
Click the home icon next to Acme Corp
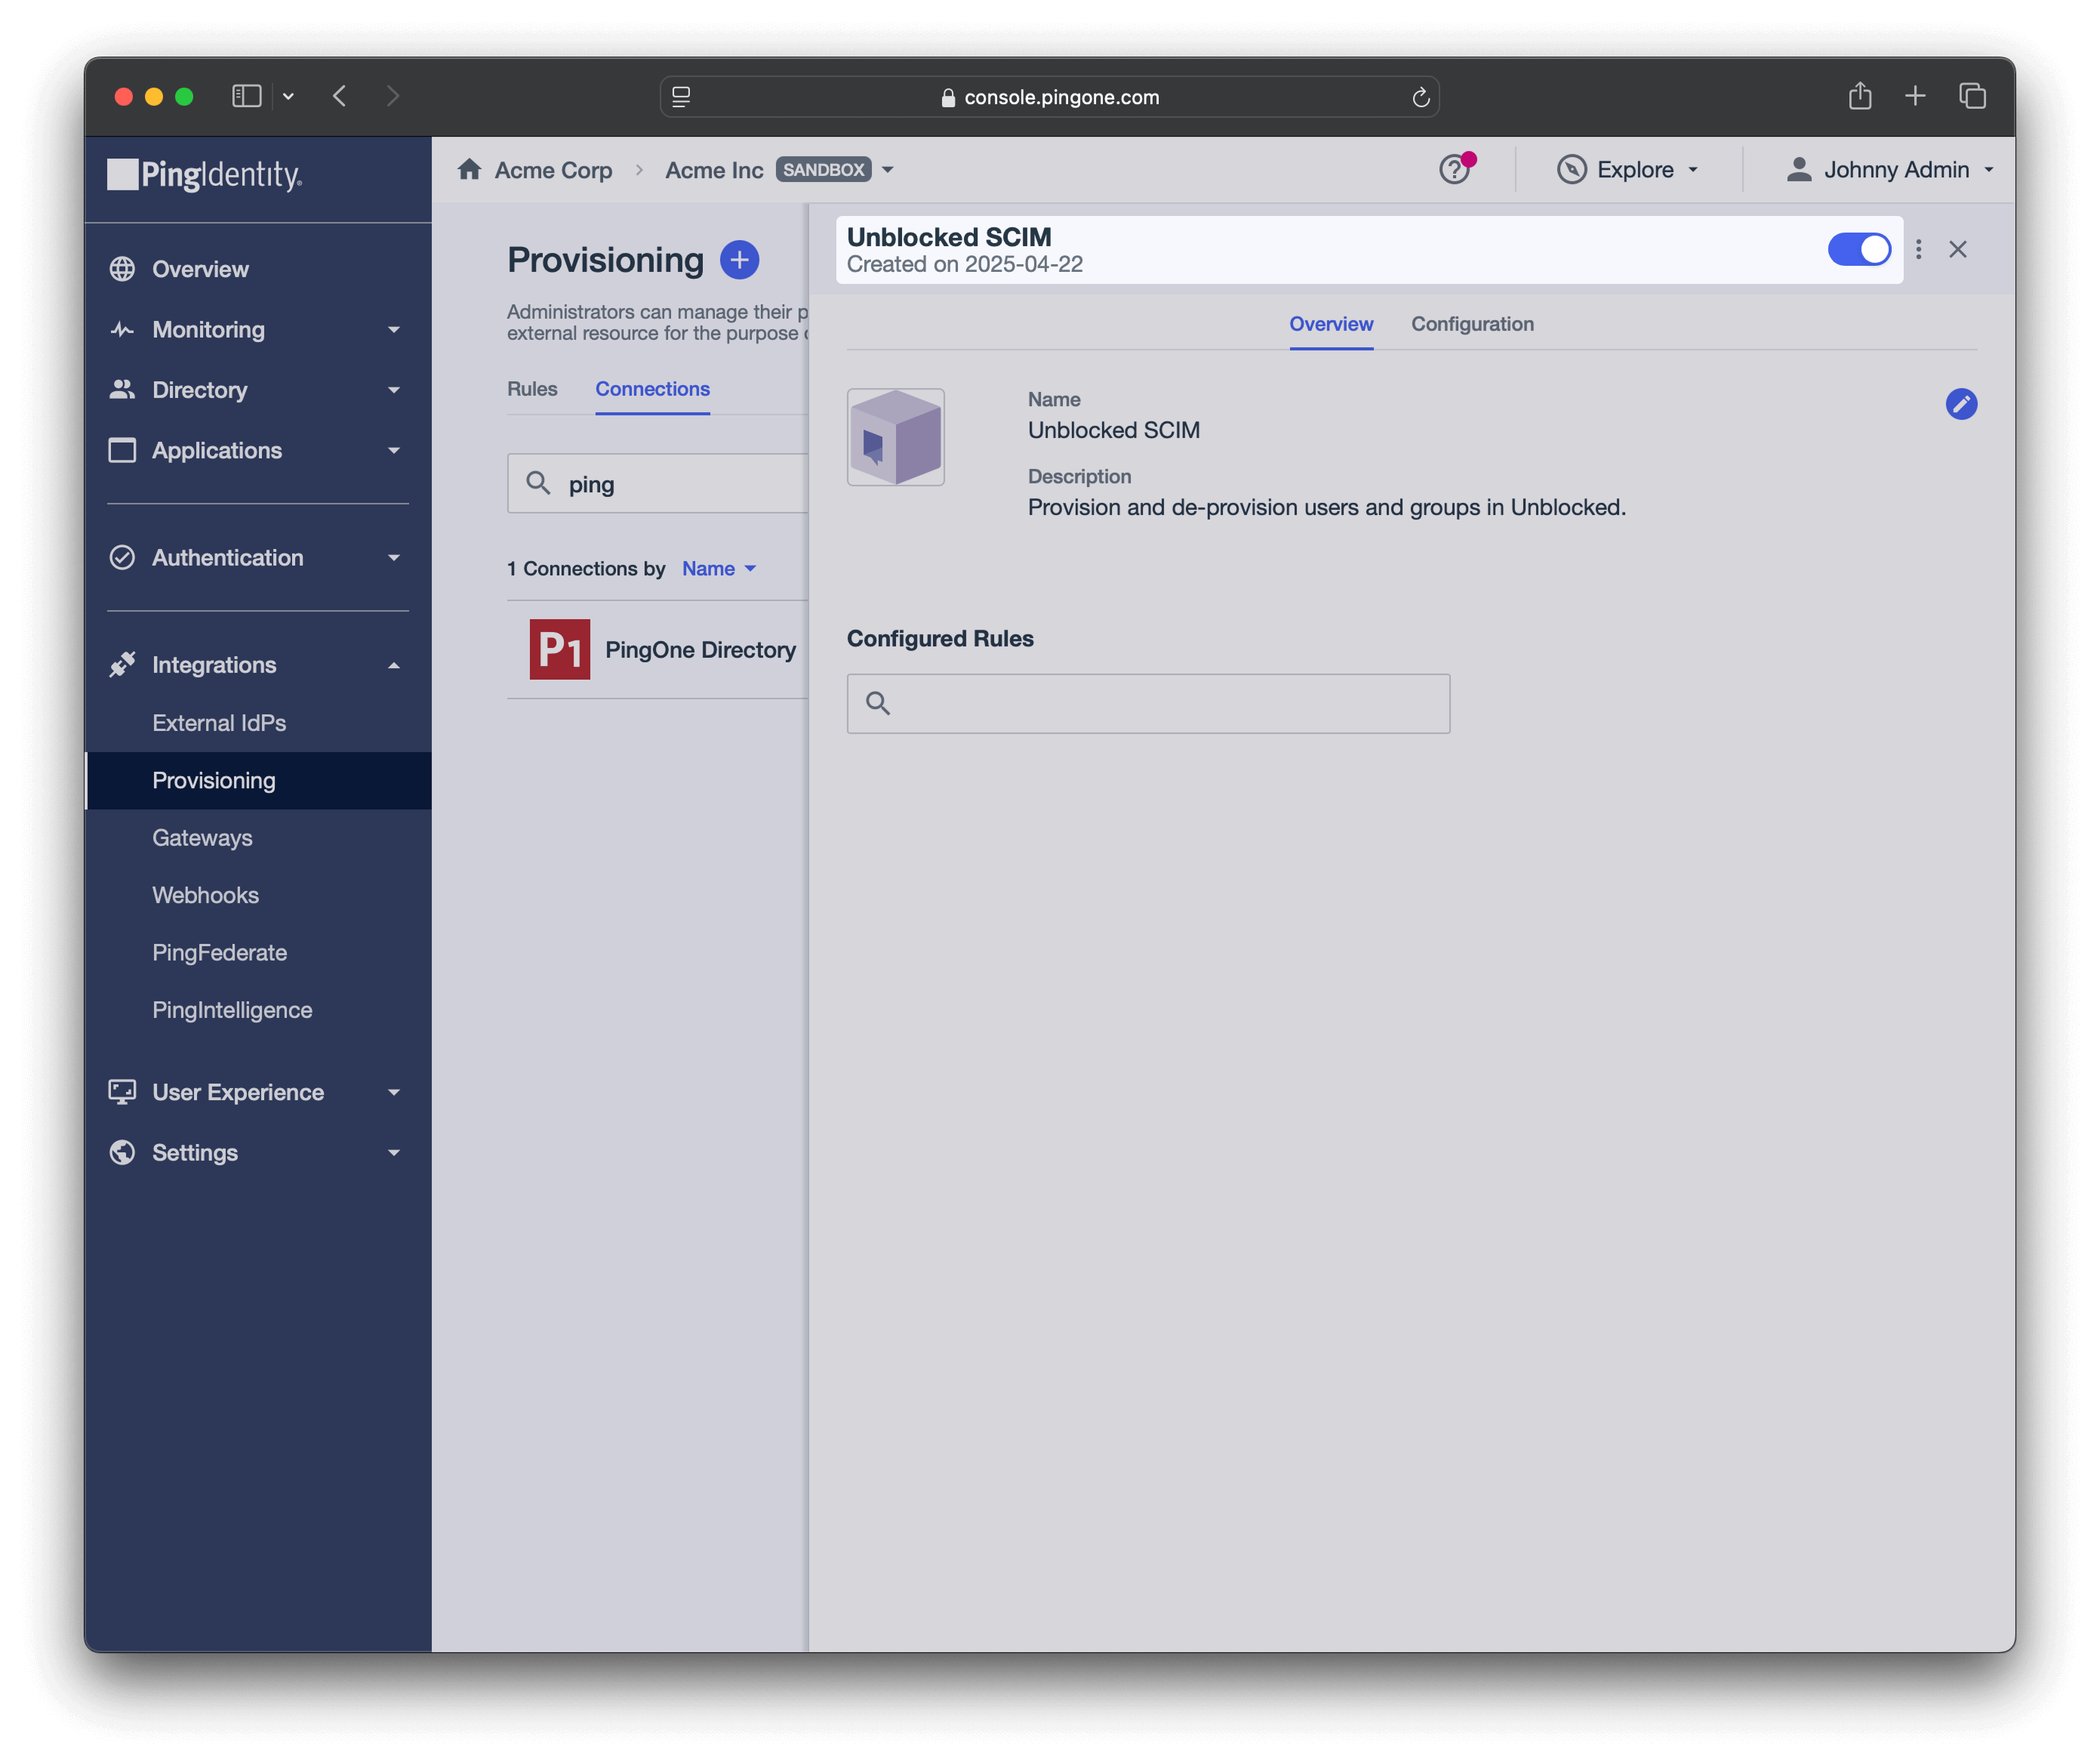pos(469,169)
